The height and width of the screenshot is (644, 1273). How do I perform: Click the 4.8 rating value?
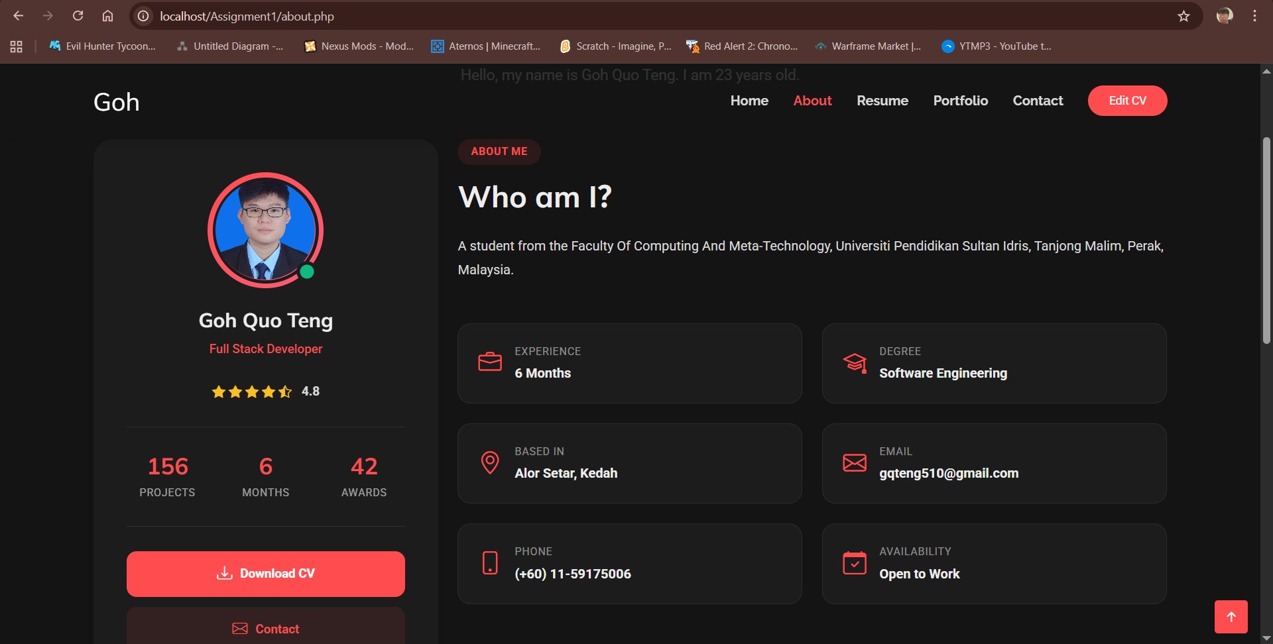coord(310,392)
